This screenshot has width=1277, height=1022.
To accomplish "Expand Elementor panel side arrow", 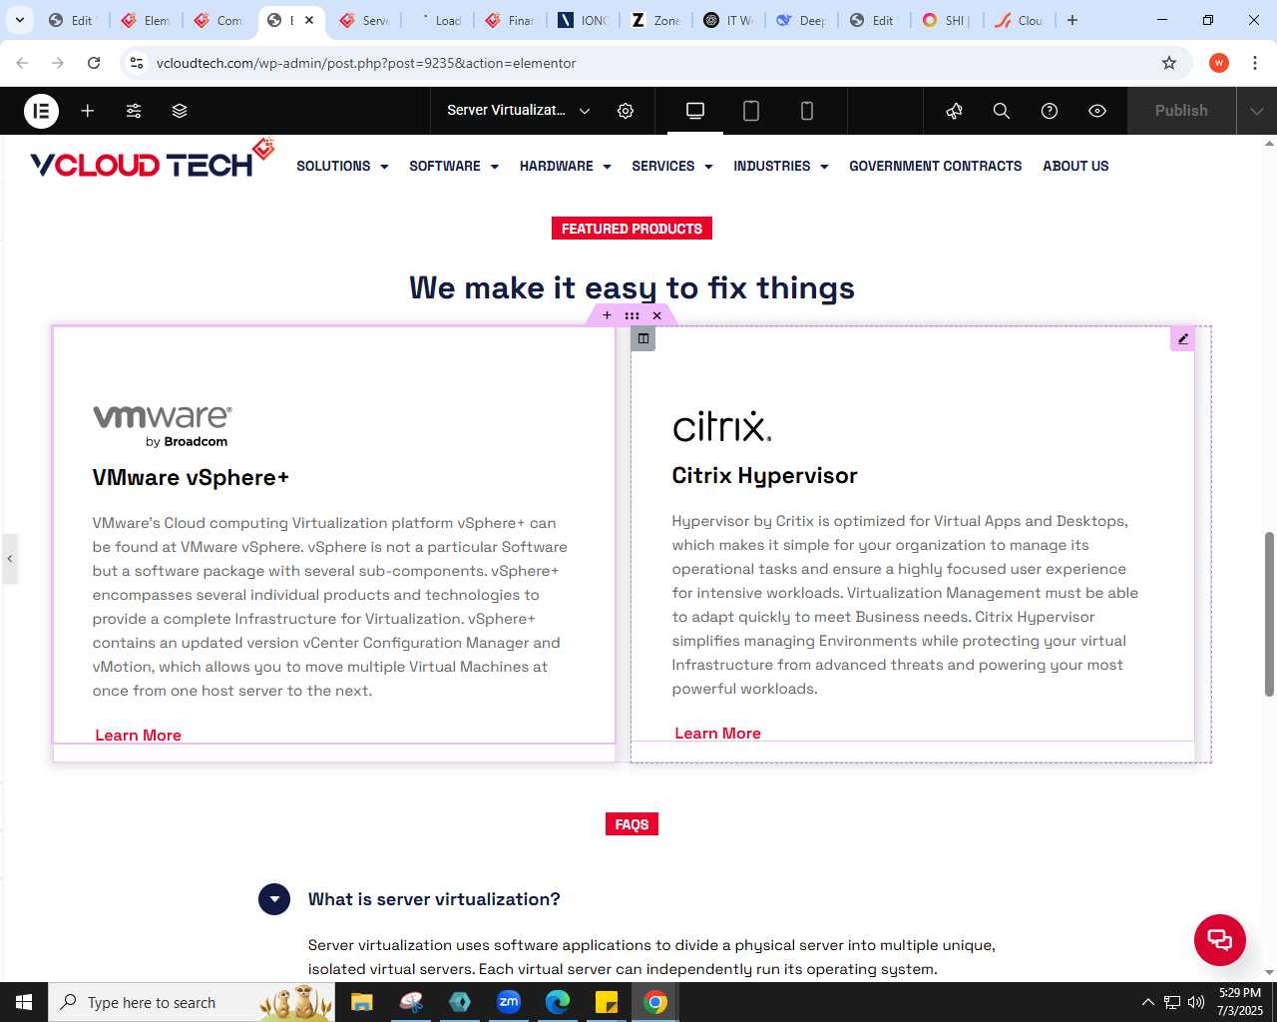I will [x=10, y=558].
